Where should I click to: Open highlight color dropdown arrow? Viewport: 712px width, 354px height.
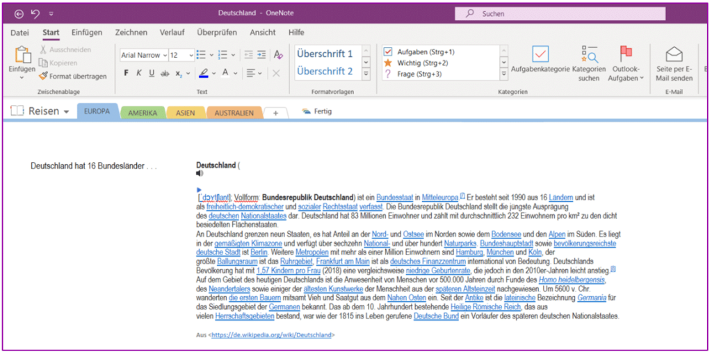point(213,73)
